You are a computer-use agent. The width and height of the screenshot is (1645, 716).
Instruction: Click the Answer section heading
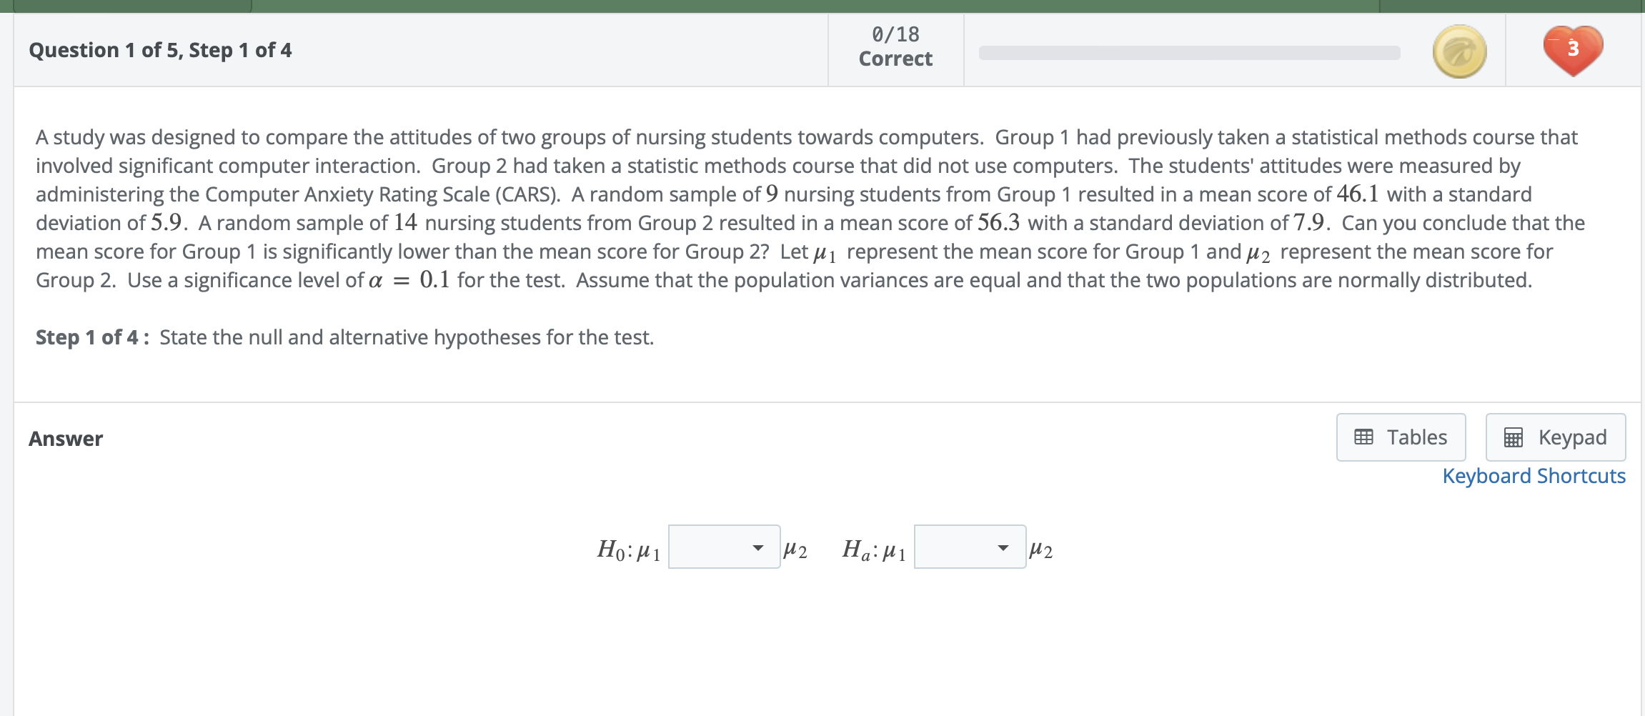pyautogui.click(x=66, y=439)
